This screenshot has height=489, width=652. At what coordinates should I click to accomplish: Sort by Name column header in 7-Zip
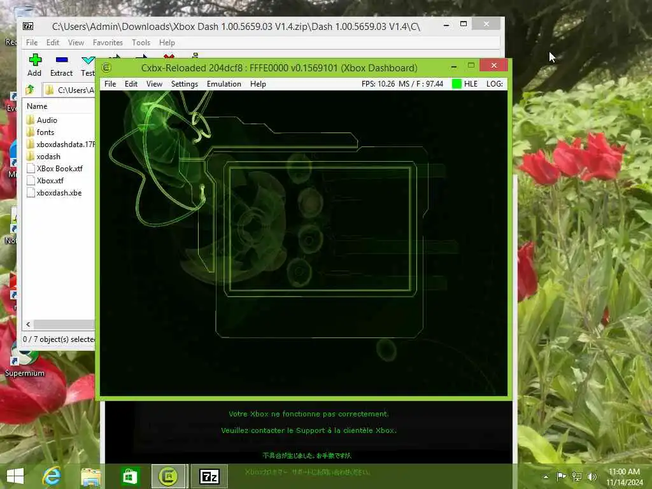[37, 106]
